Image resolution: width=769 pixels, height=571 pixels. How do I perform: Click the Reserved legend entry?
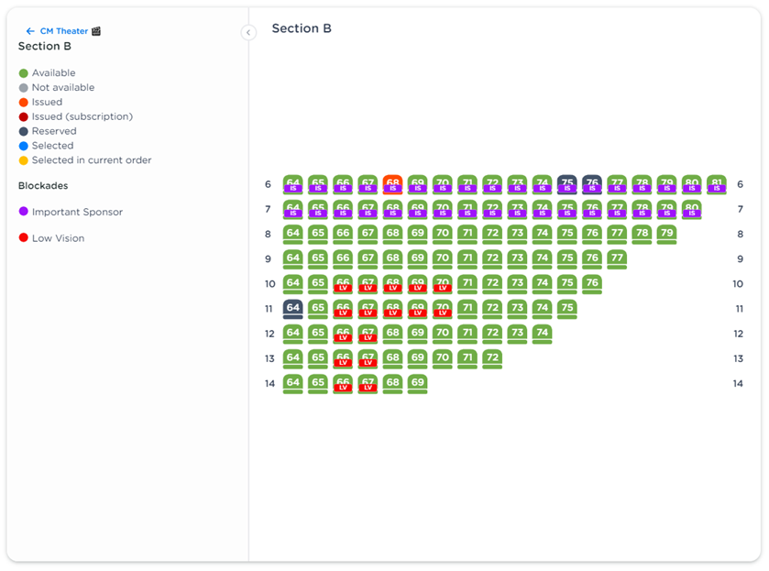tap(53, 131)
